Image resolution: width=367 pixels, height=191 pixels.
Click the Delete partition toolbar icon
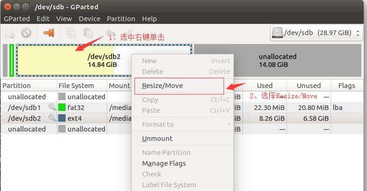point(26,33)
